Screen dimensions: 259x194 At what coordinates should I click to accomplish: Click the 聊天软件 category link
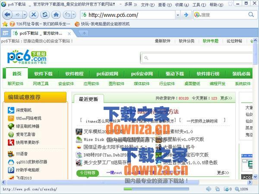click(16, 84)
